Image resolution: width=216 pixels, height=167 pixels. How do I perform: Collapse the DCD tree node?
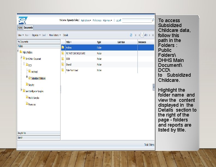[x=24, y=64]
